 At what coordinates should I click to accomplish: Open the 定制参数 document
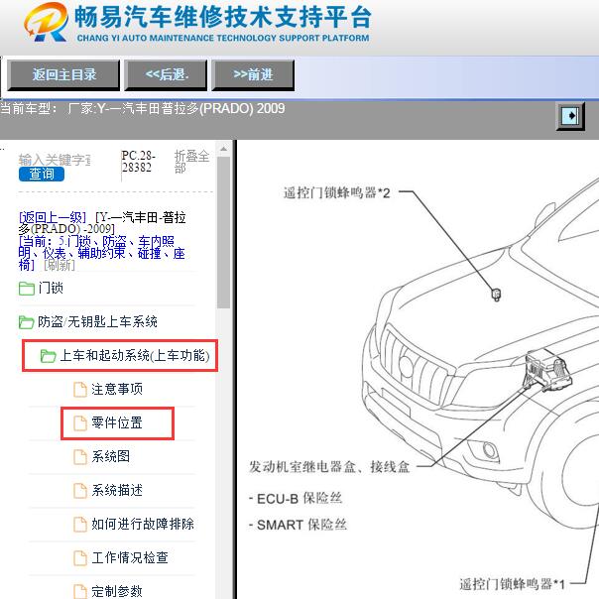(117, 591)
